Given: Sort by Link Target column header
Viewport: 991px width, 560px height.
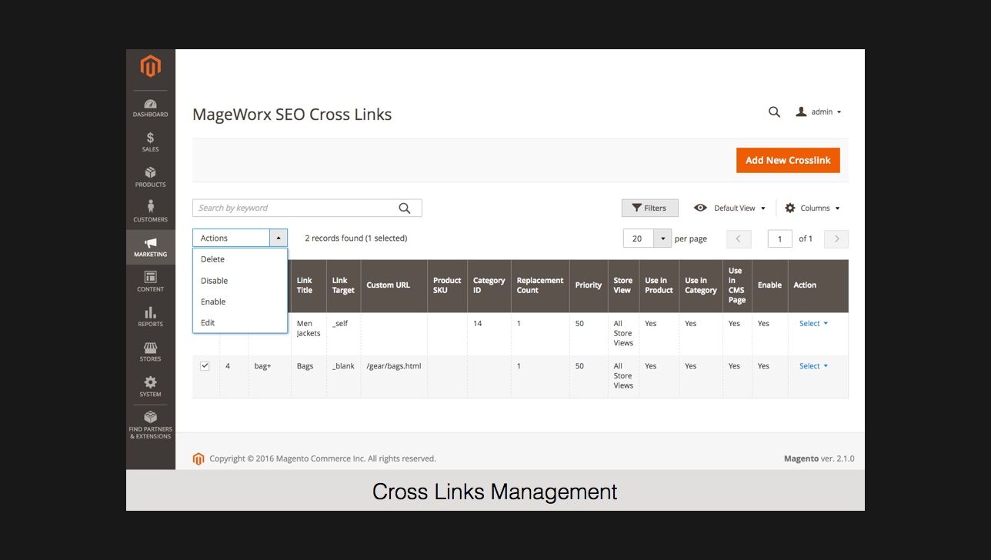Looking at the screenshot, I should 343,285.
